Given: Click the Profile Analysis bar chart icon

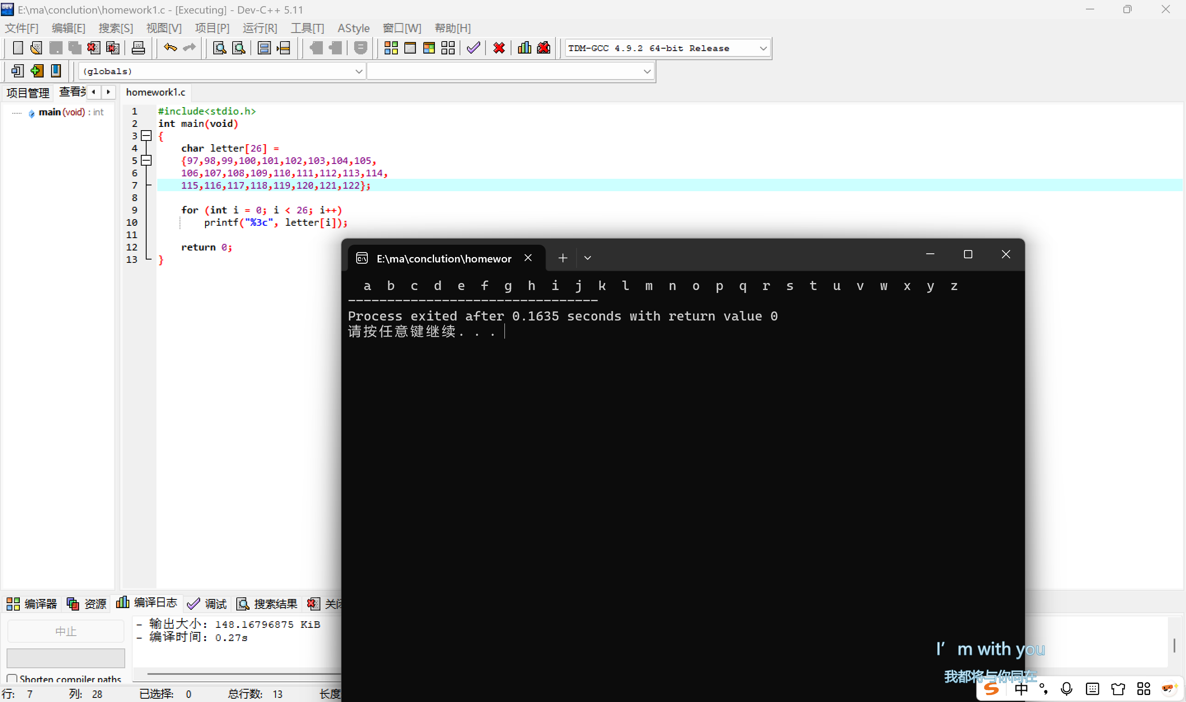Looking at the screenshot, I should pyautogui.click(x=524, y=48).
